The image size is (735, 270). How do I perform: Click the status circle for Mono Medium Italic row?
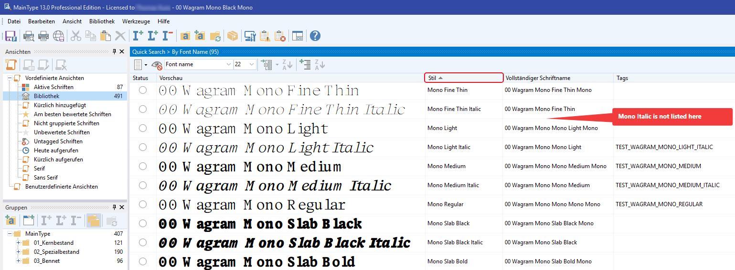coord(143,185)
